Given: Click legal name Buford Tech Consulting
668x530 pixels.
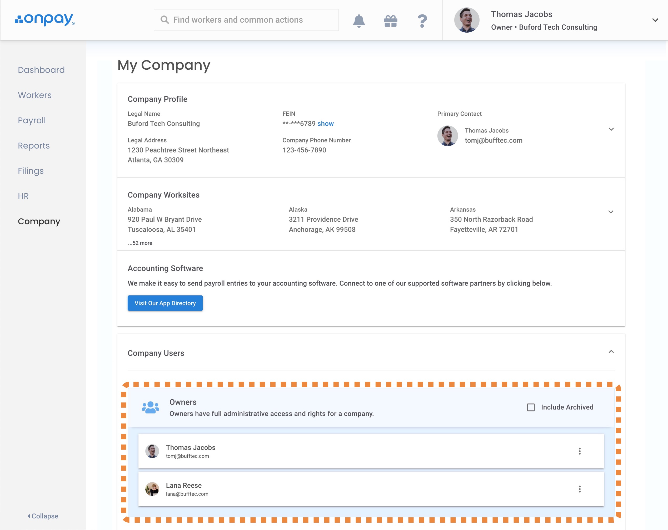Looking at the screenshot, I should [164, 124].
